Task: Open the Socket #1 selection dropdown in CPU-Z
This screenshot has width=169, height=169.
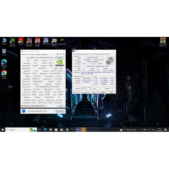Action: point(86,88)
